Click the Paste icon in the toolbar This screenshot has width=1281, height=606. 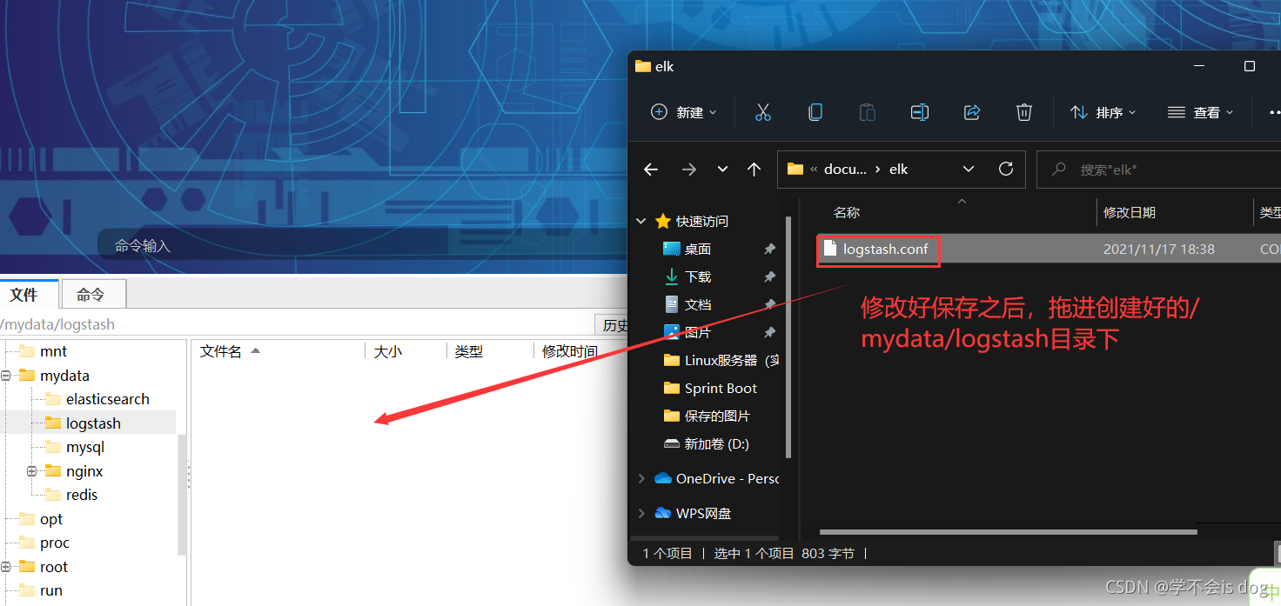[x=867, y=111]
